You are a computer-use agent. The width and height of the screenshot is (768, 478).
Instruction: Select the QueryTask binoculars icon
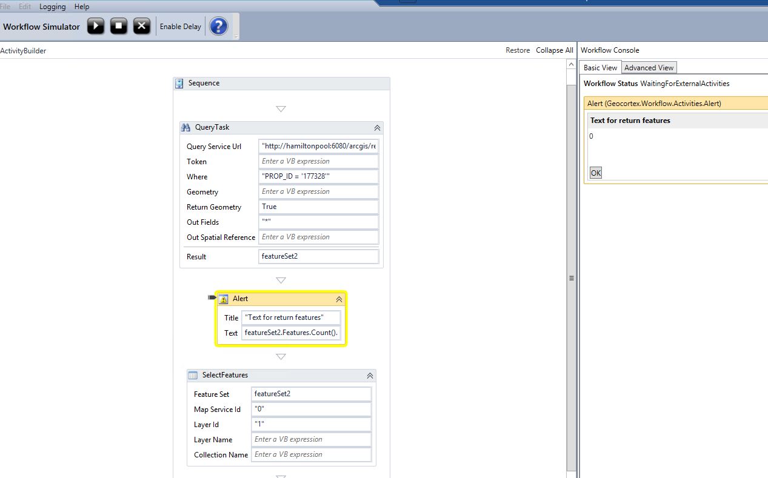pyautogui.click(x=186, y=128)
